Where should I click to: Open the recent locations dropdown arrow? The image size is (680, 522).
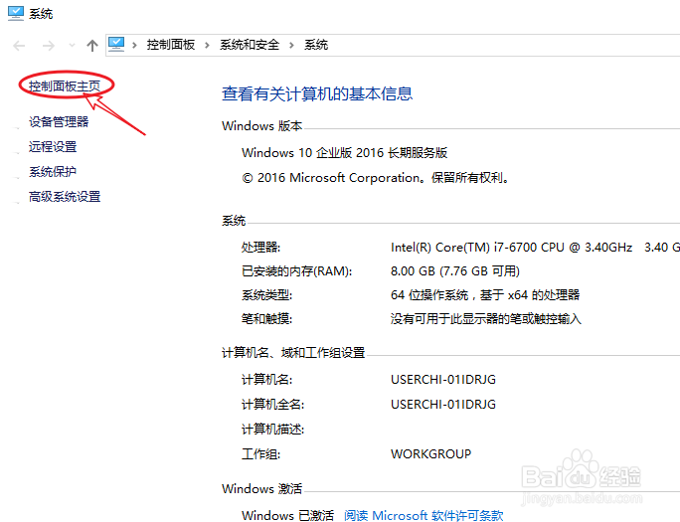(72, 45)
